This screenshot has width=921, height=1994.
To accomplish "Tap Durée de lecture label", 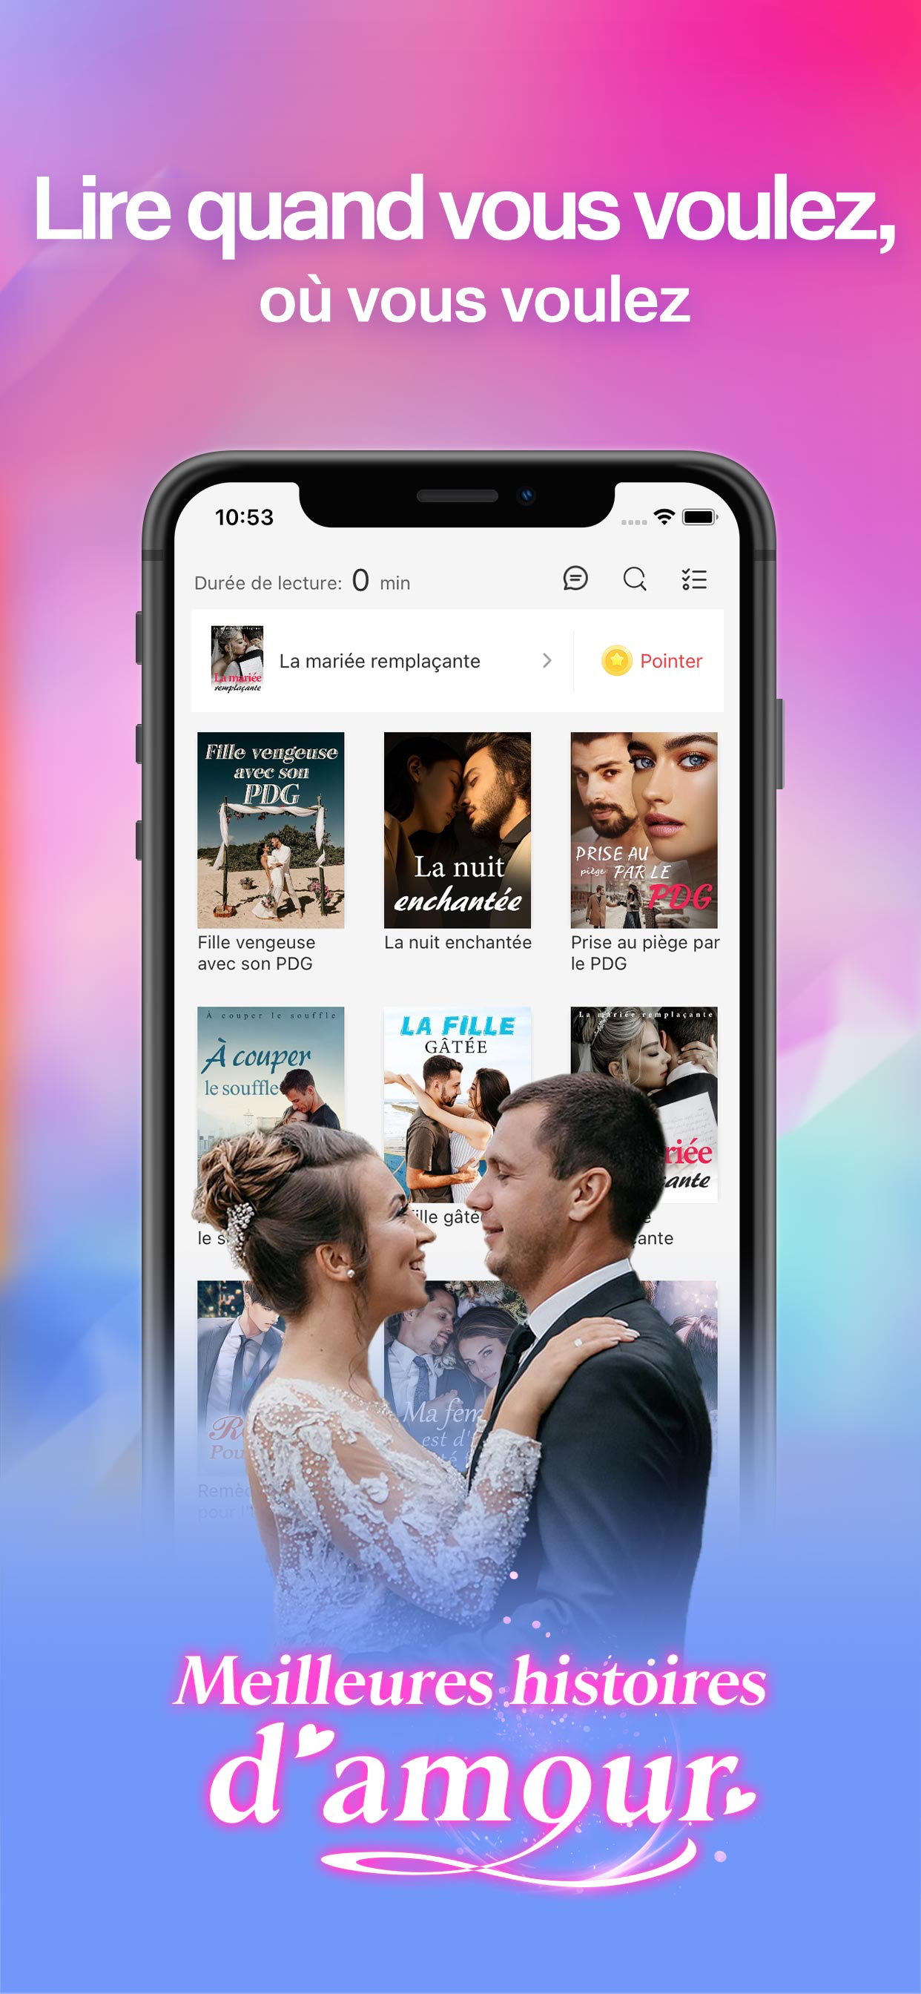I will click(x=268, y=583).
